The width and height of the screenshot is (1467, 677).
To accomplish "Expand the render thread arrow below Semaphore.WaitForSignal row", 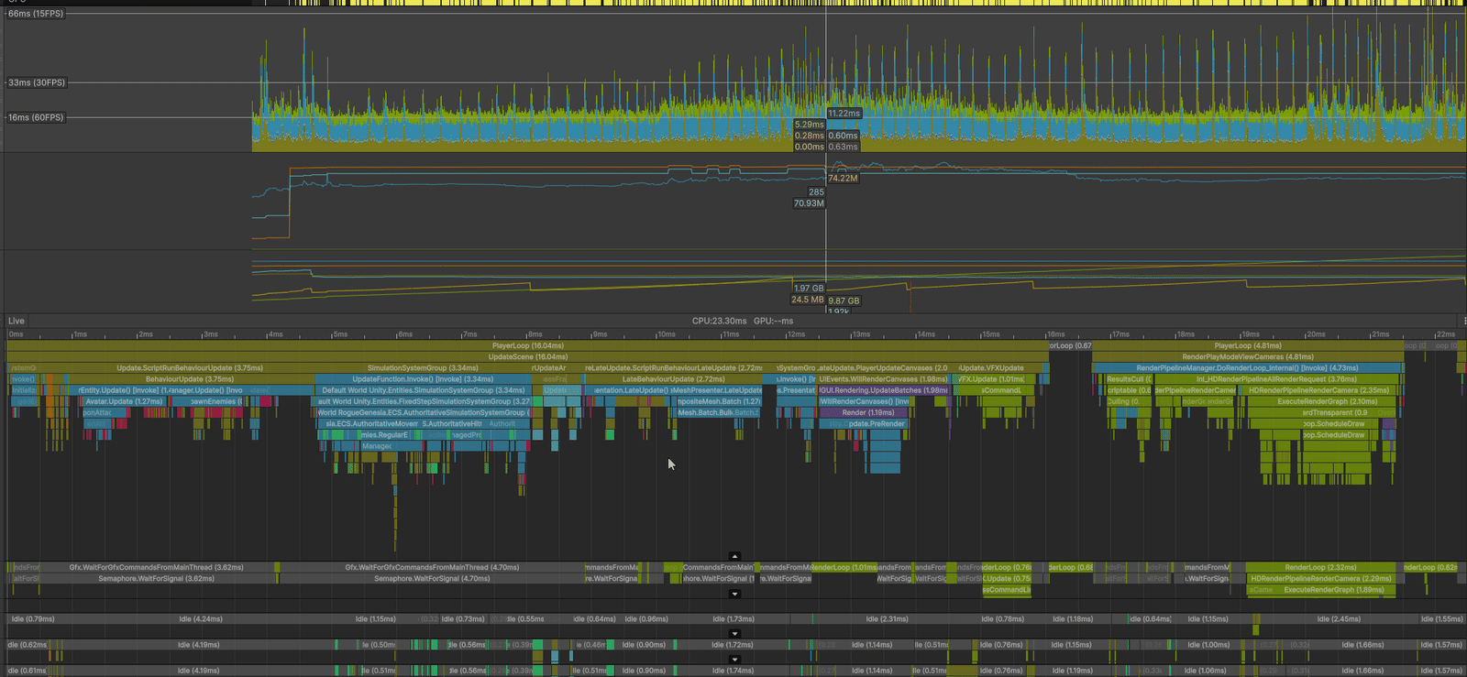I will (x=734, y=594).
